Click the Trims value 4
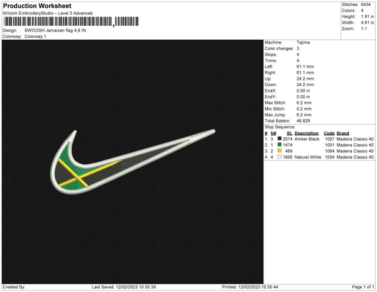Image resolution: width=377 pixels, height=292 pixels. pyautogui.click(x=298, y=60)
